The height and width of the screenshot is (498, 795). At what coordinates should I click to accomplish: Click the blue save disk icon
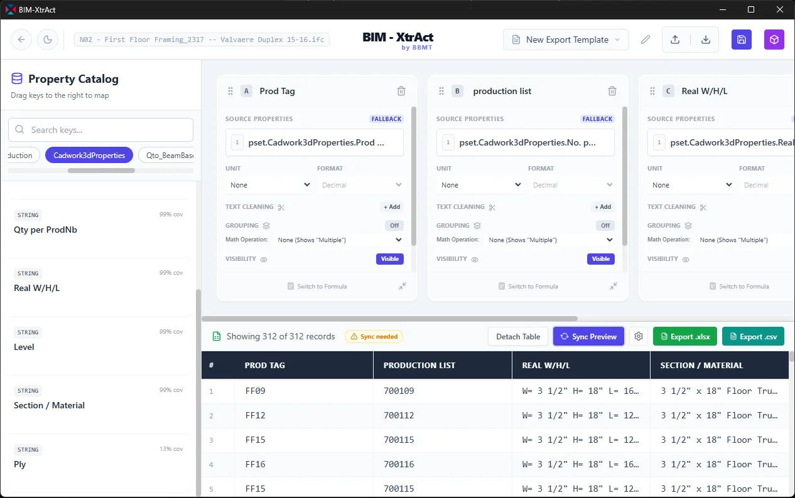[x=742, y=40]
